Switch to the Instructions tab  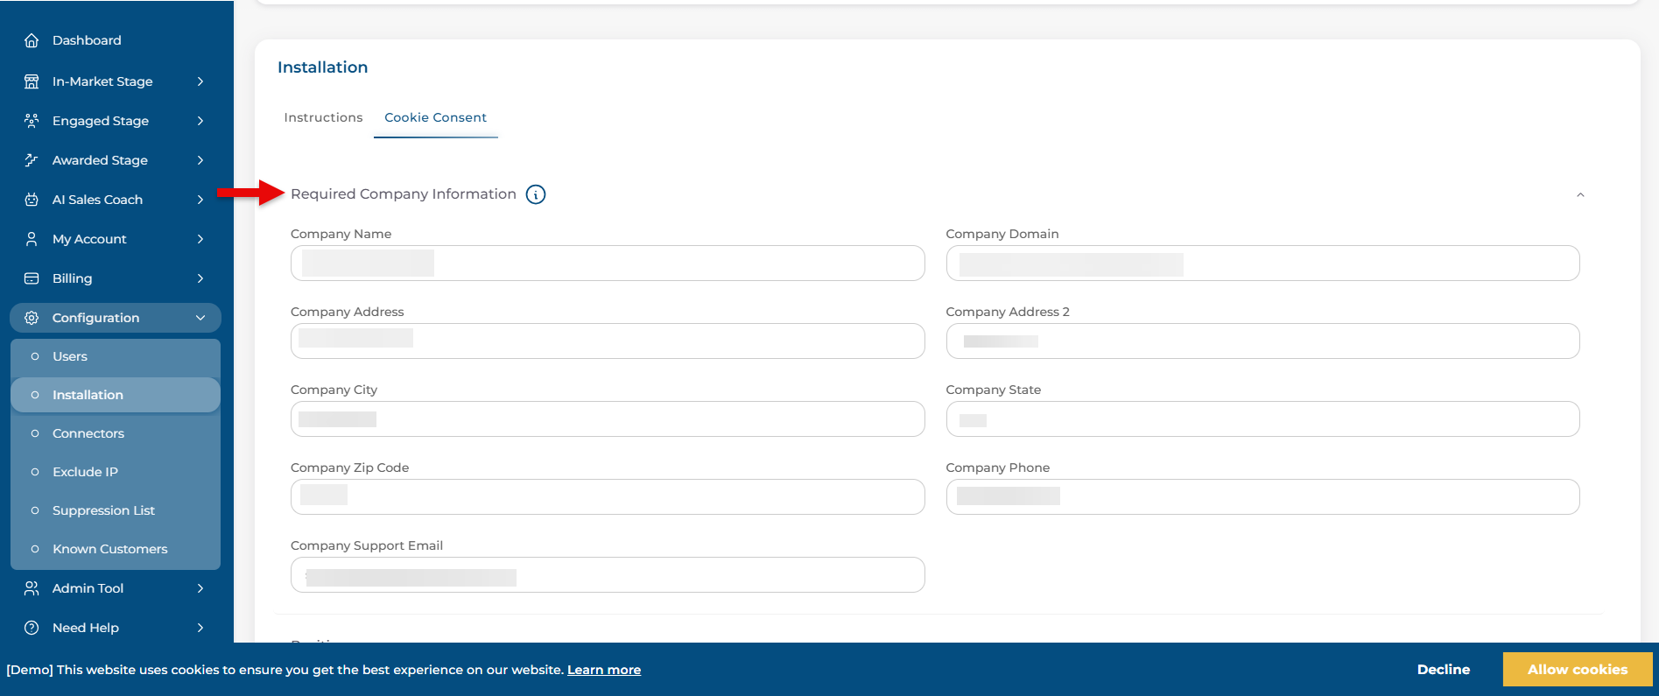[x=323, y=117]
